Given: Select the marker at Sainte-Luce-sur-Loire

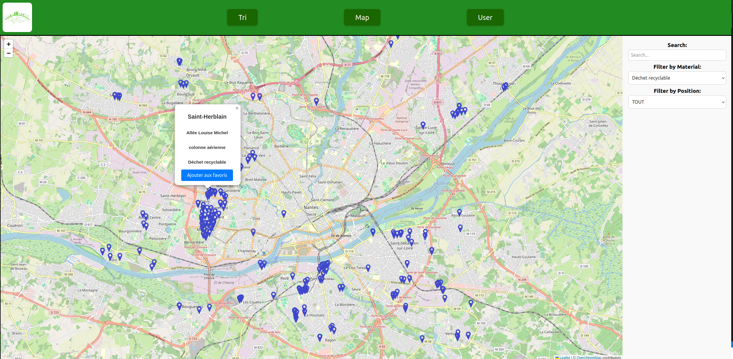Looking at the screenshot, I should tap(423, 125).
